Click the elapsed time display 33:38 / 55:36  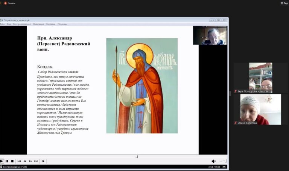pos(214,167)
